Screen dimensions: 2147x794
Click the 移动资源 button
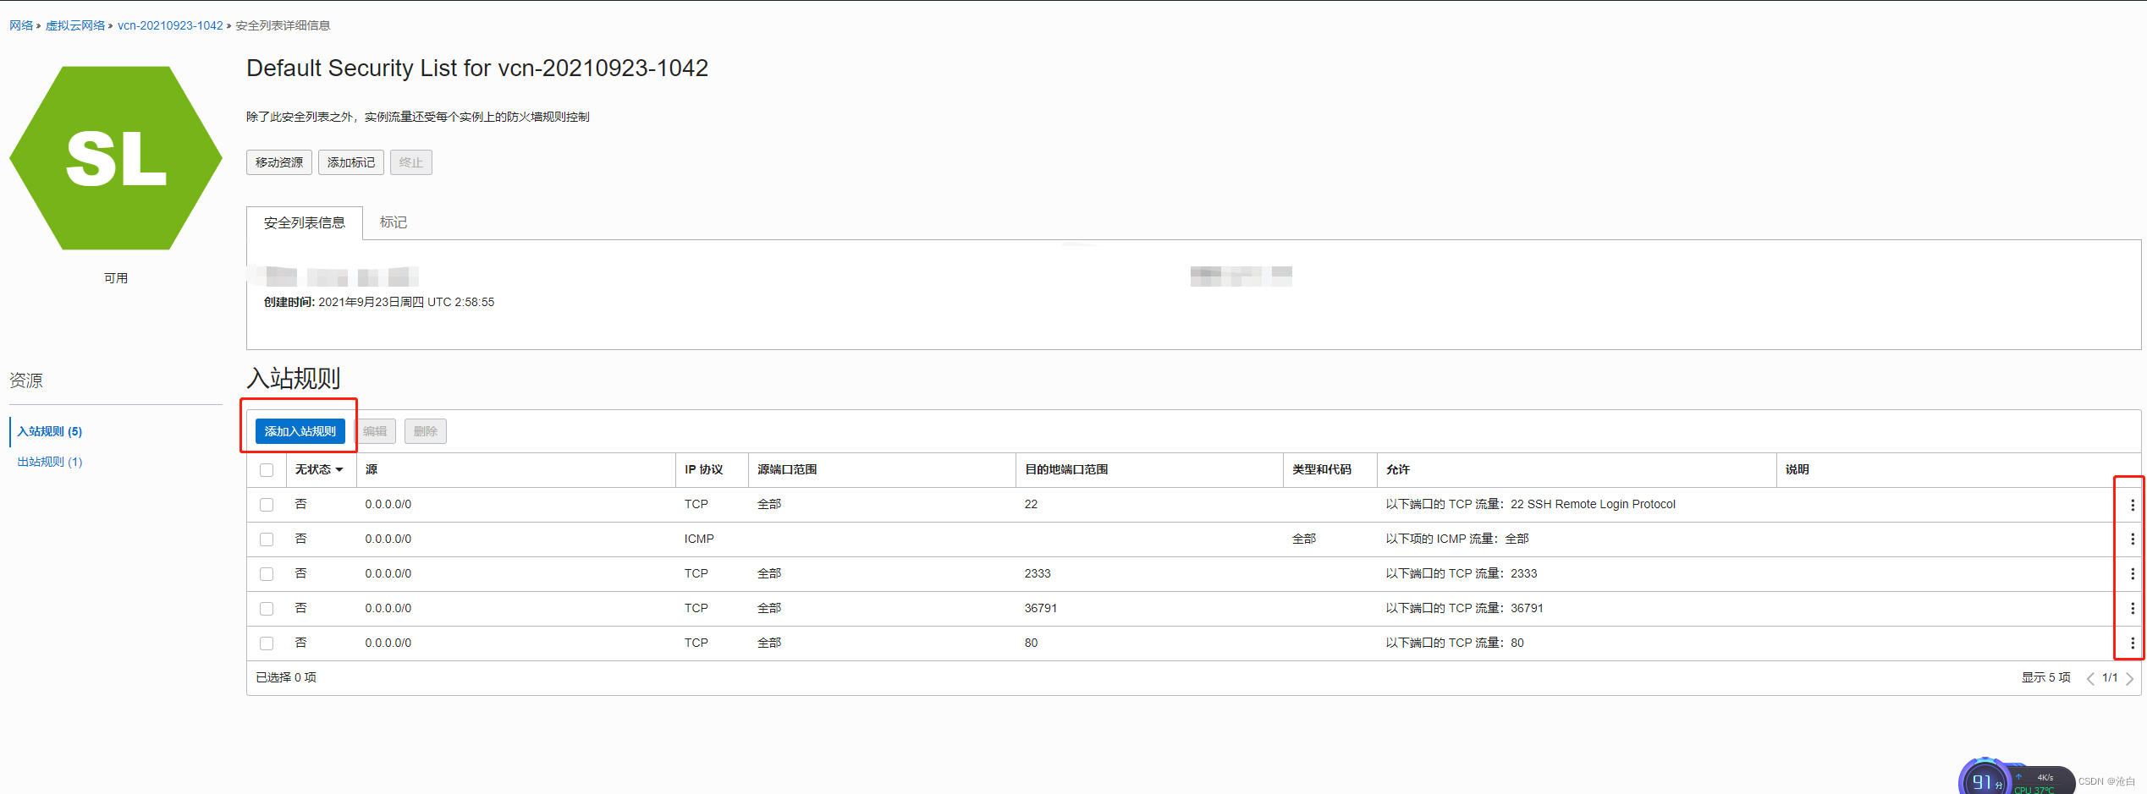[279, 162]
